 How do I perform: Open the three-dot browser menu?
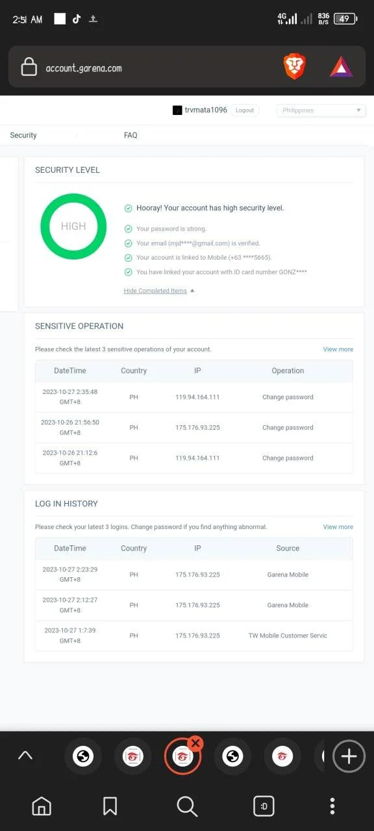[332, 806]
